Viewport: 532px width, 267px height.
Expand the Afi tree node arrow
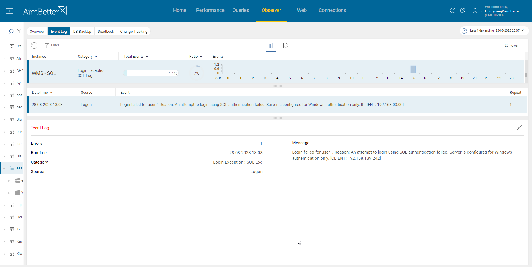[4, 59]
